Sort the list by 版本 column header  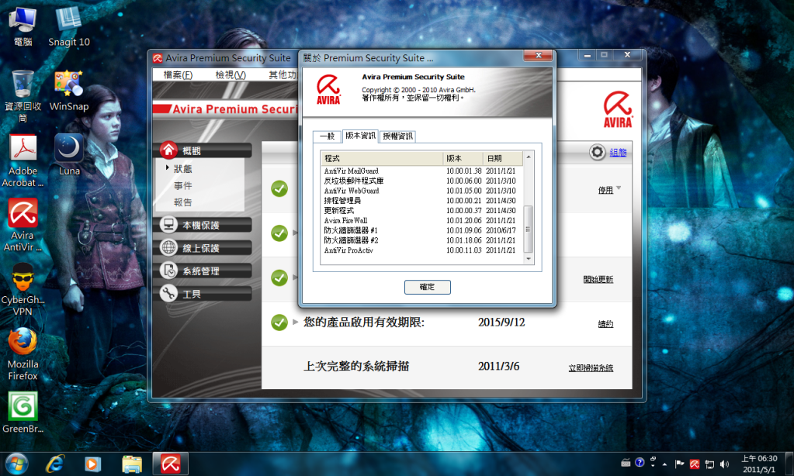463,158
